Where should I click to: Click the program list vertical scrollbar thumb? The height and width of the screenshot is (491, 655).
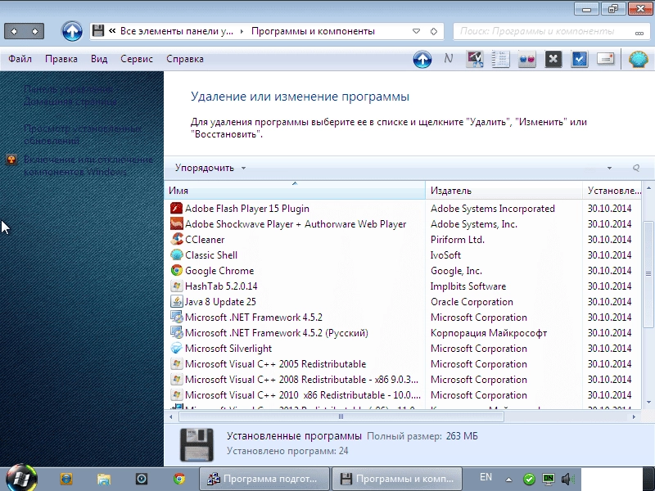[x=648, y=274]
